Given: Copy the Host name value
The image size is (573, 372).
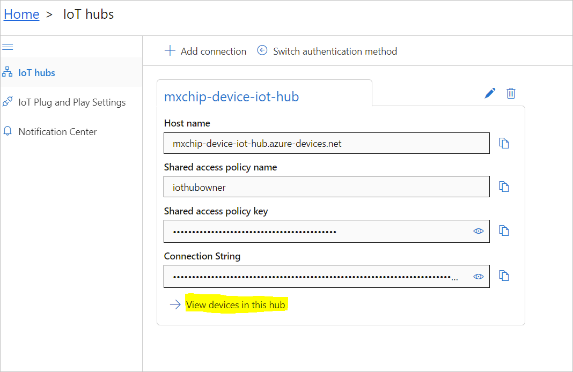Looking at the screenshot, I should [x=504, y=143].
